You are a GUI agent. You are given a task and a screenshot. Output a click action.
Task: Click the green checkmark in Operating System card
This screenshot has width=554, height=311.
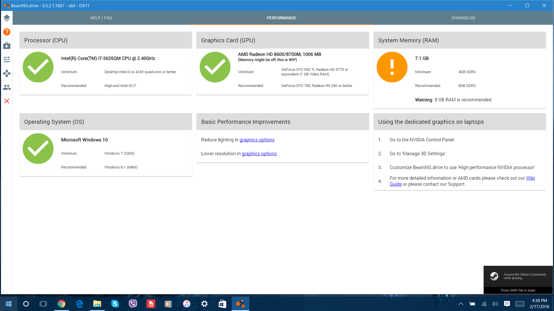click(38, 149)
